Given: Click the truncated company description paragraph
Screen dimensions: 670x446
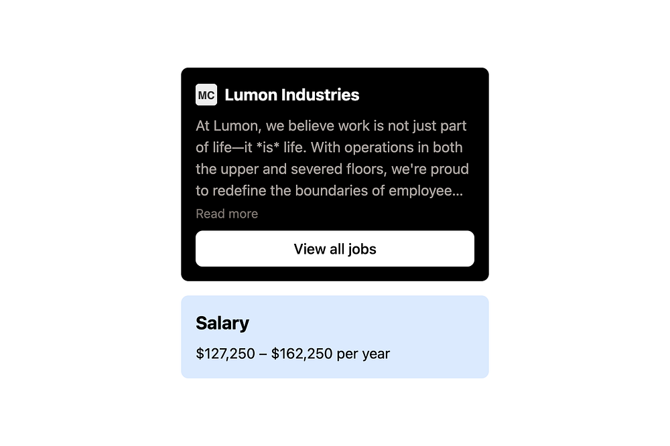Looking at the screenshot, I should tap(331, 158).
